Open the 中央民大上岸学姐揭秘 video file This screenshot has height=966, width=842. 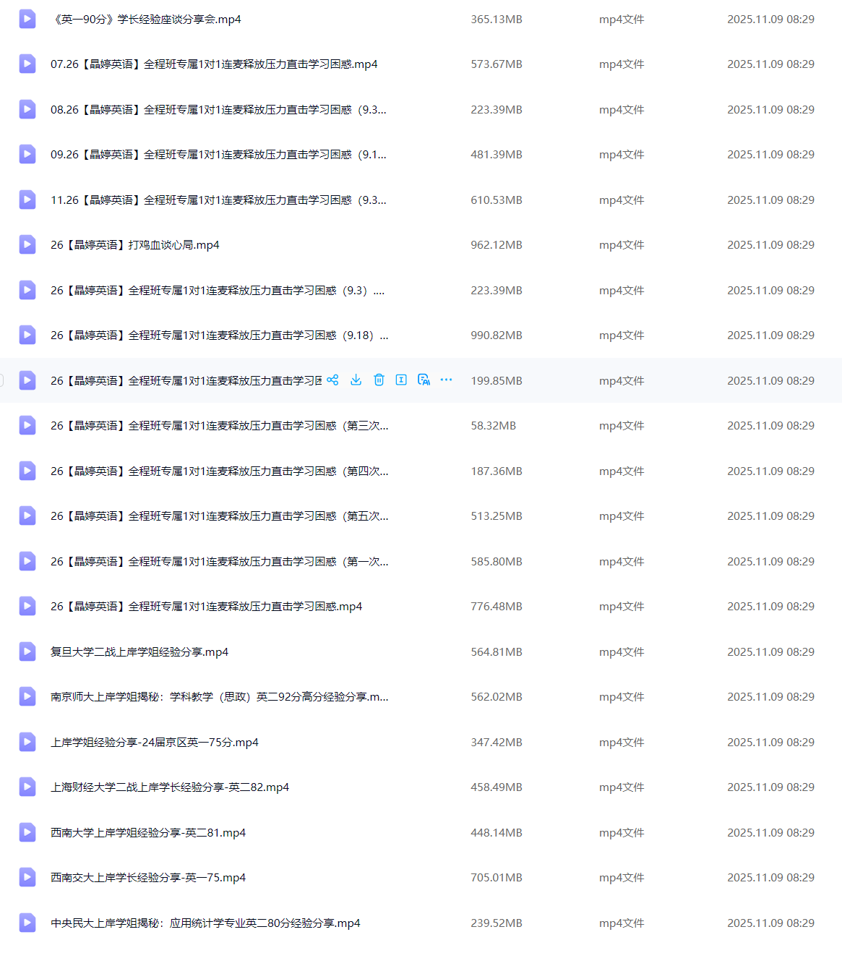[x=205, y=923]
